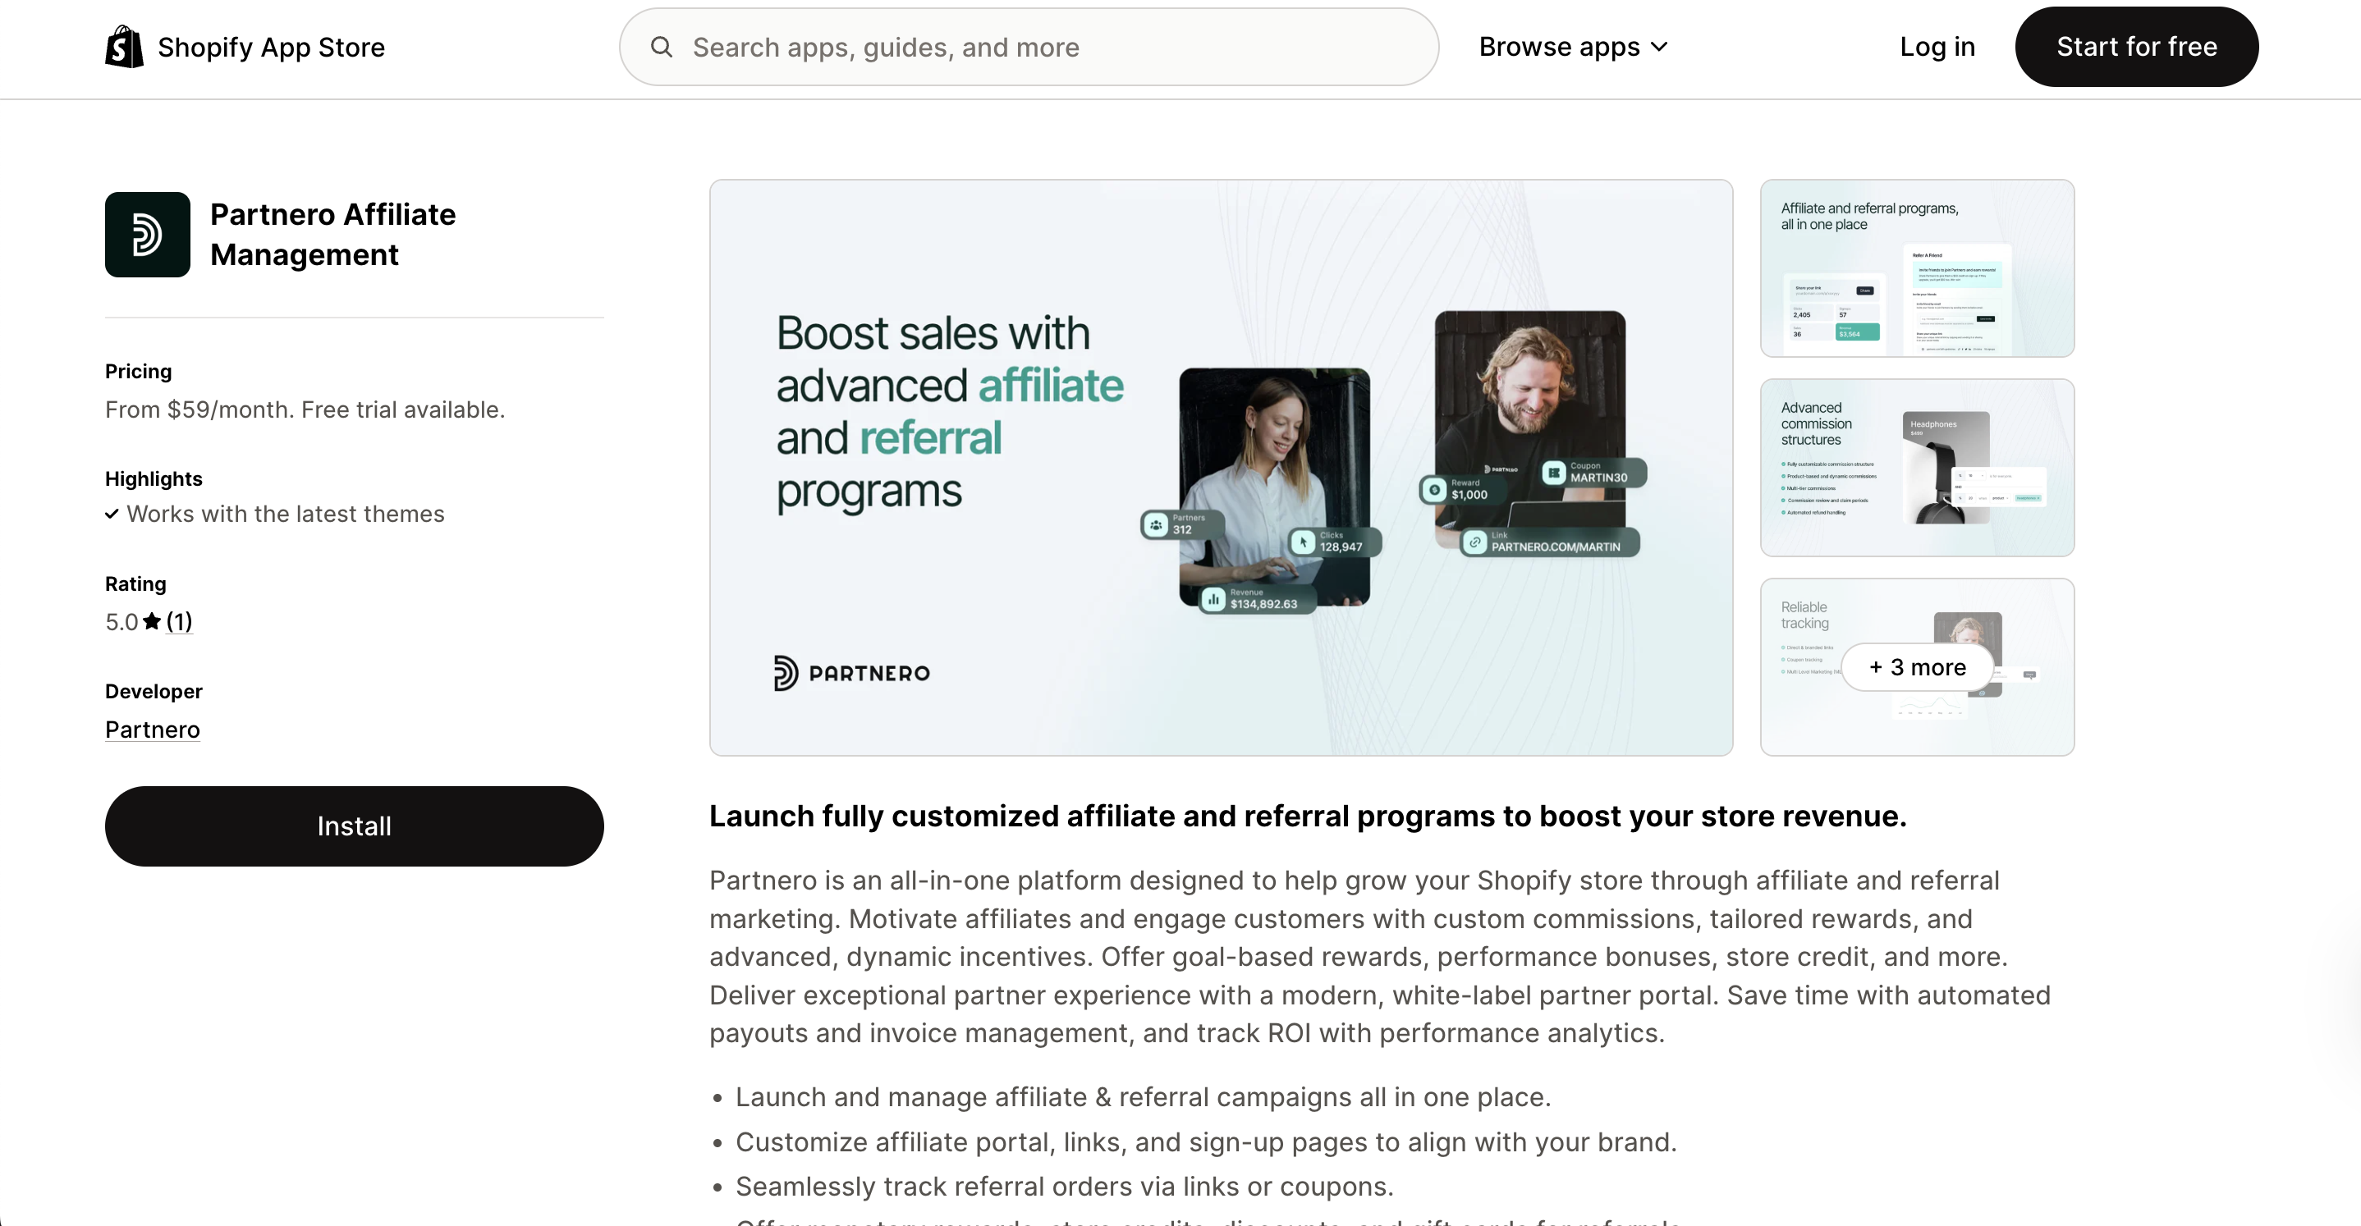Click the Partnero app icon
The image size is (2361, 1226).
coord(148,235)
